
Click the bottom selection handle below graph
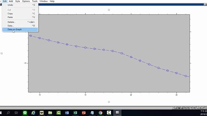point(109,102)
